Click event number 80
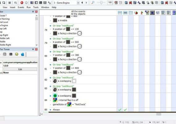This screenshot has height=124, width=176. [46, 56]
